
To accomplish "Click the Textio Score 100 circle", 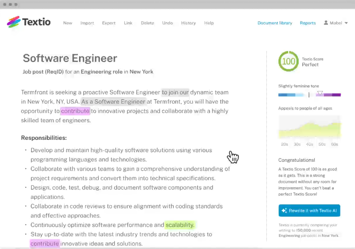I will 288,61.
